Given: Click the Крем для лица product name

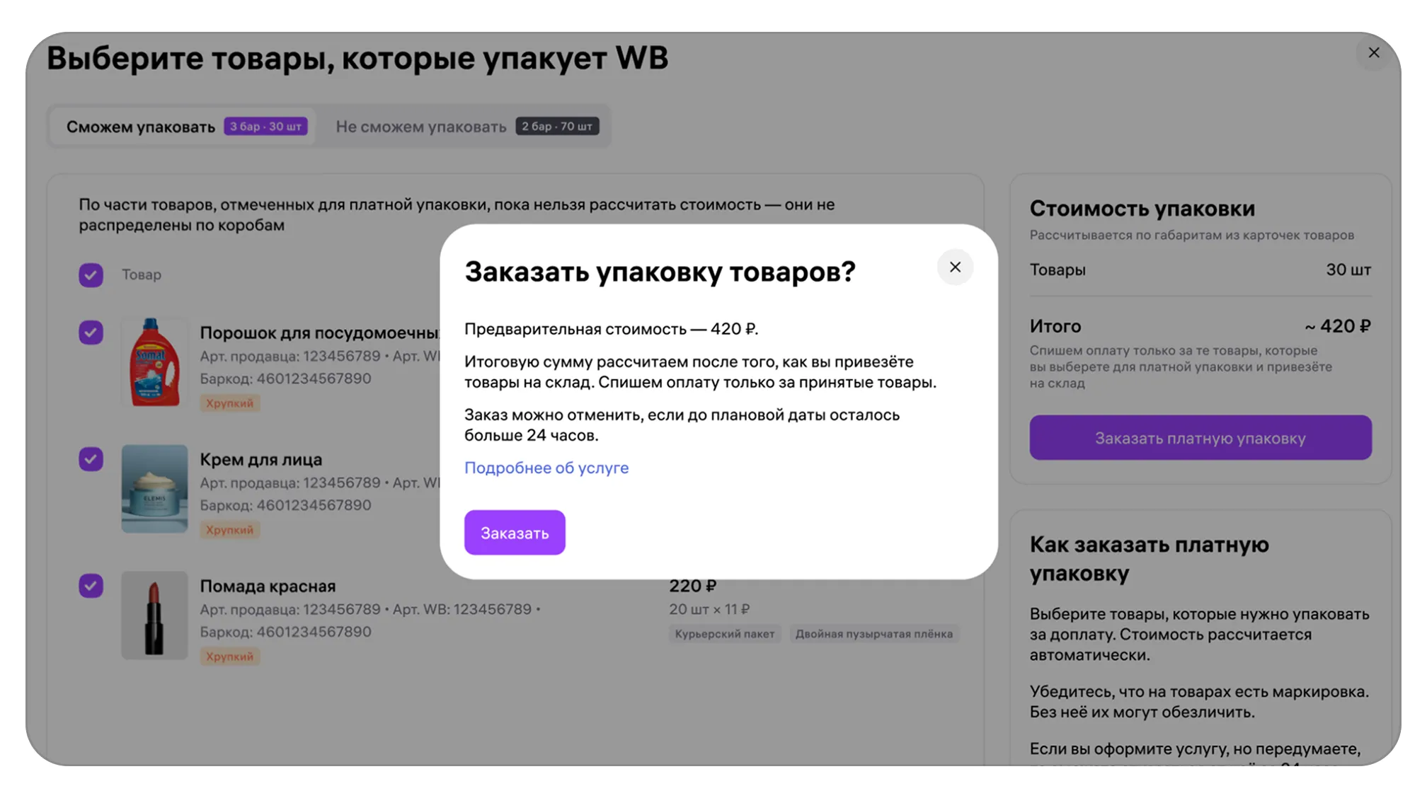Looking at the screenshot, I should point(260,460).
